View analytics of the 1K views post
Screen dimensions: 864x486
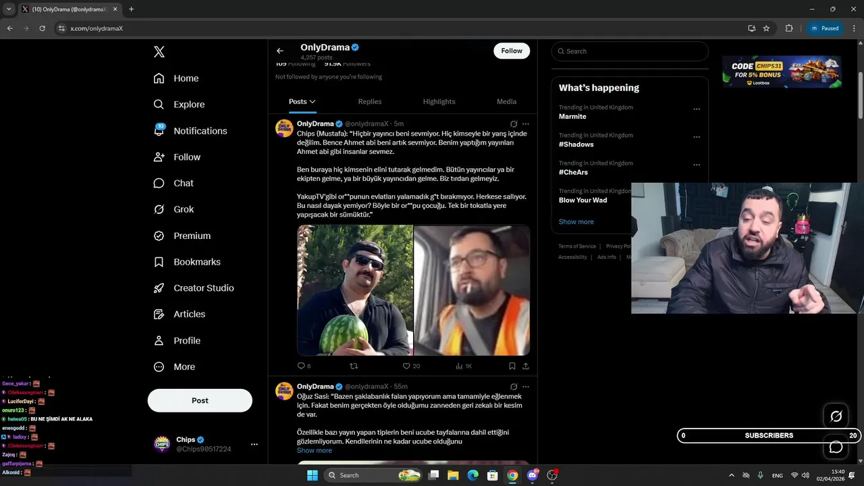(x=464, y=366)
